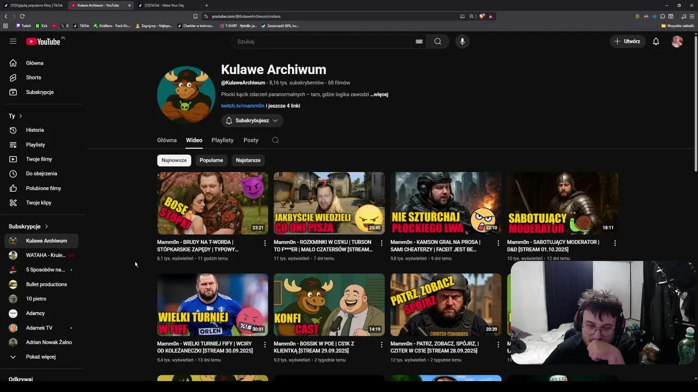Open Subskrybujesz notification dropdown

252,120
